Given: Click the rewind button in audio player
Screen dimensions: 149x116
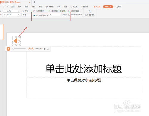Looking at the screenshot, I should pos(29,49).
